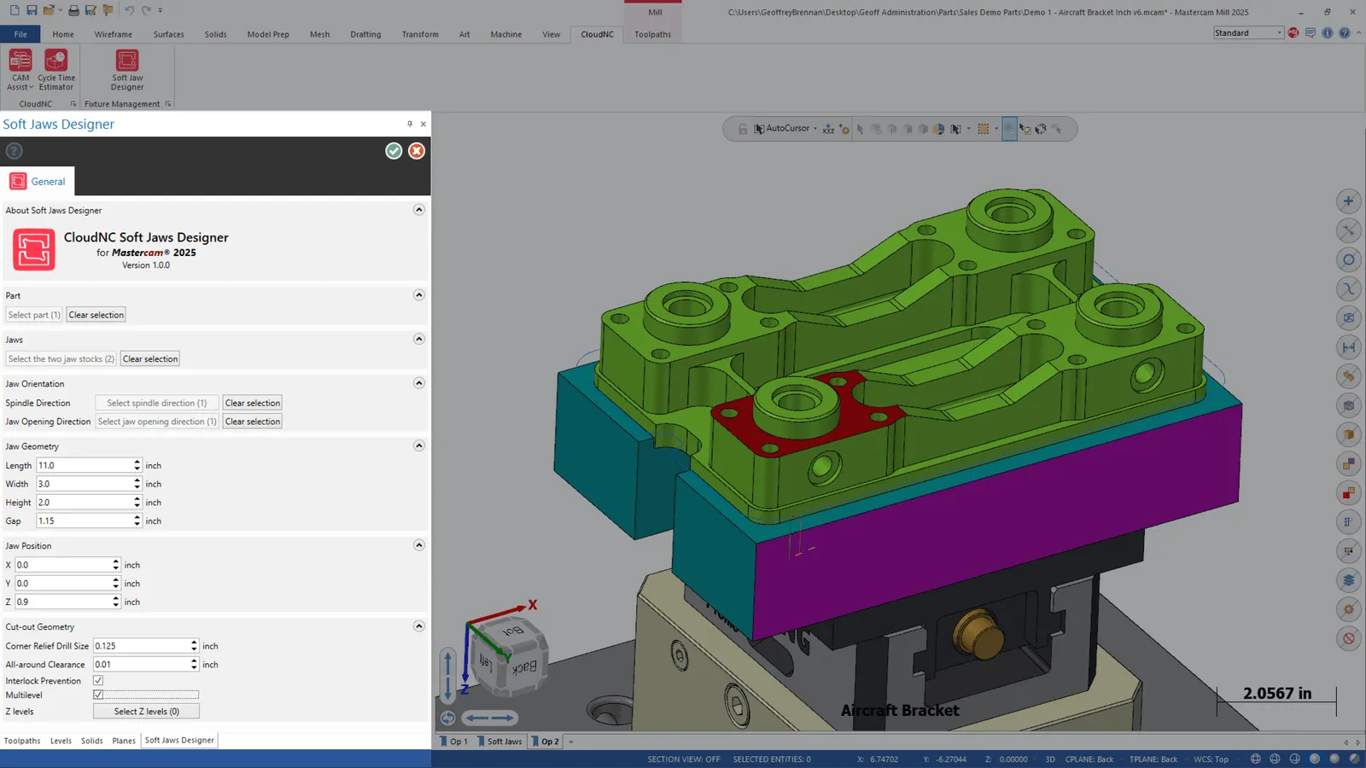Collapse the Jaw Position section
The width and height of the screenshot is (1366, 768).
[419, 545]
